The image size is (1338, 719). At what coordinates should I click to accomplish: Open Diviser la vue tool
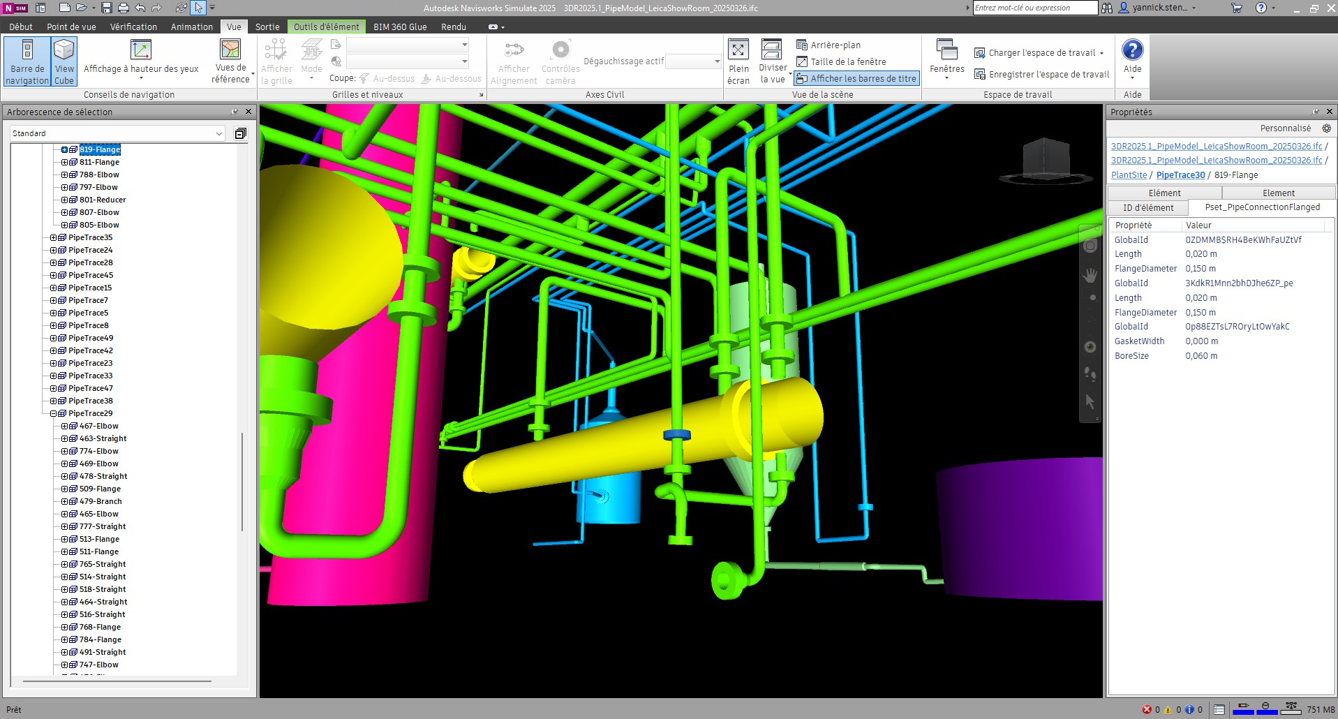pos(772,59)
